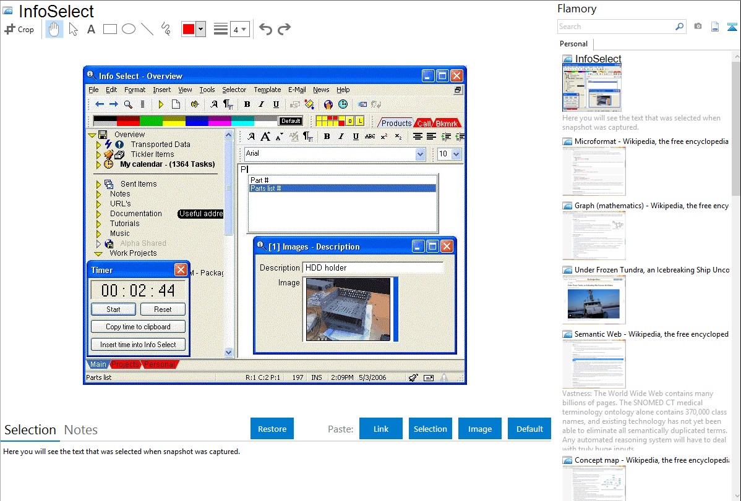This screenshot has height=501, width=741.
Task: Click Copy time to clipboard in Timer
Action: pos(138,327)
